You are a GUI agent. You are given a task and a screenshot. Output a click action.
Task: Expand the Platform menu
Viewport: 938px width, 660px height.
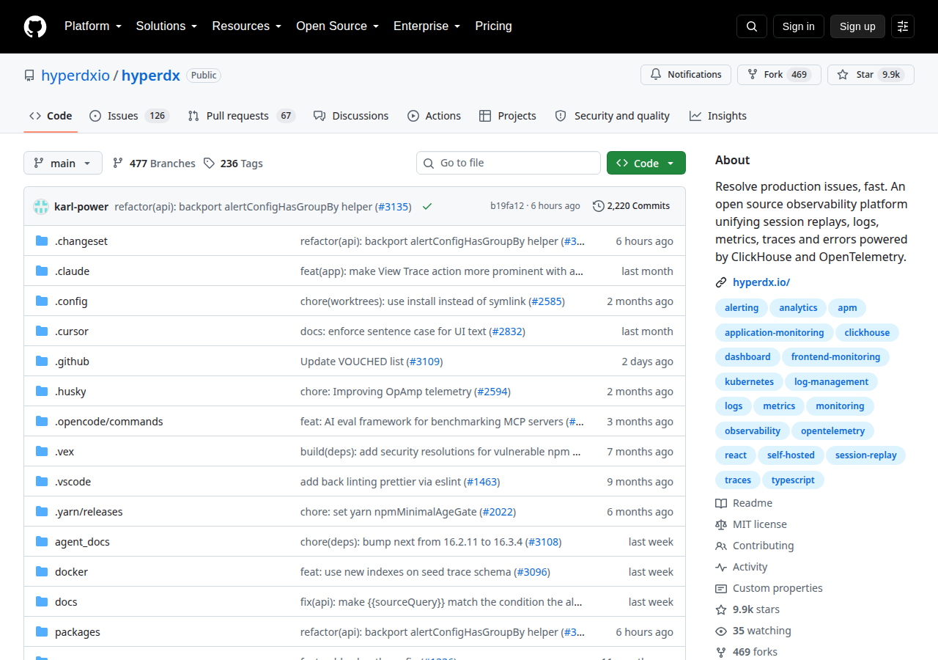point(92,26)
